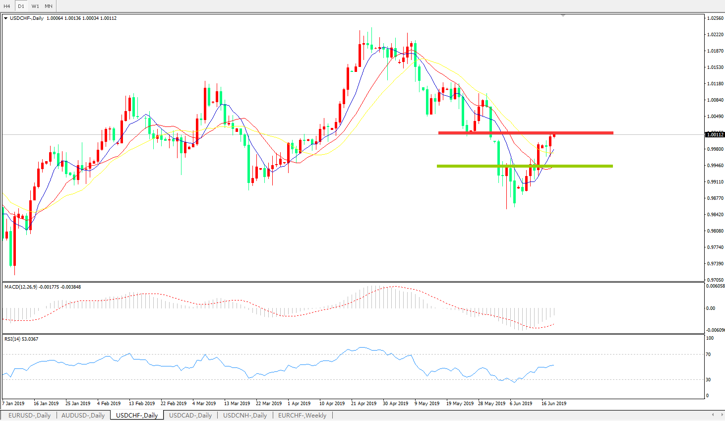The width and height of the screenshot is (725, 421).
Task: Click the RSI(14) indicator label
Action: coord(12,339)
